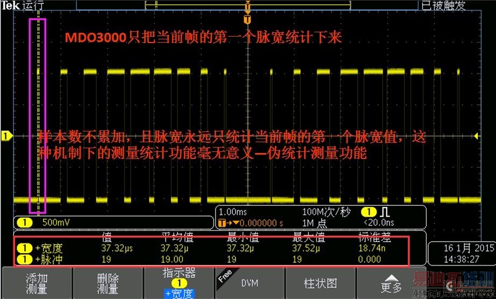Click the 最大值 maximum column header
Viewport: 496px width, 299px height.
pyautogui.click(x=308, y=237)
